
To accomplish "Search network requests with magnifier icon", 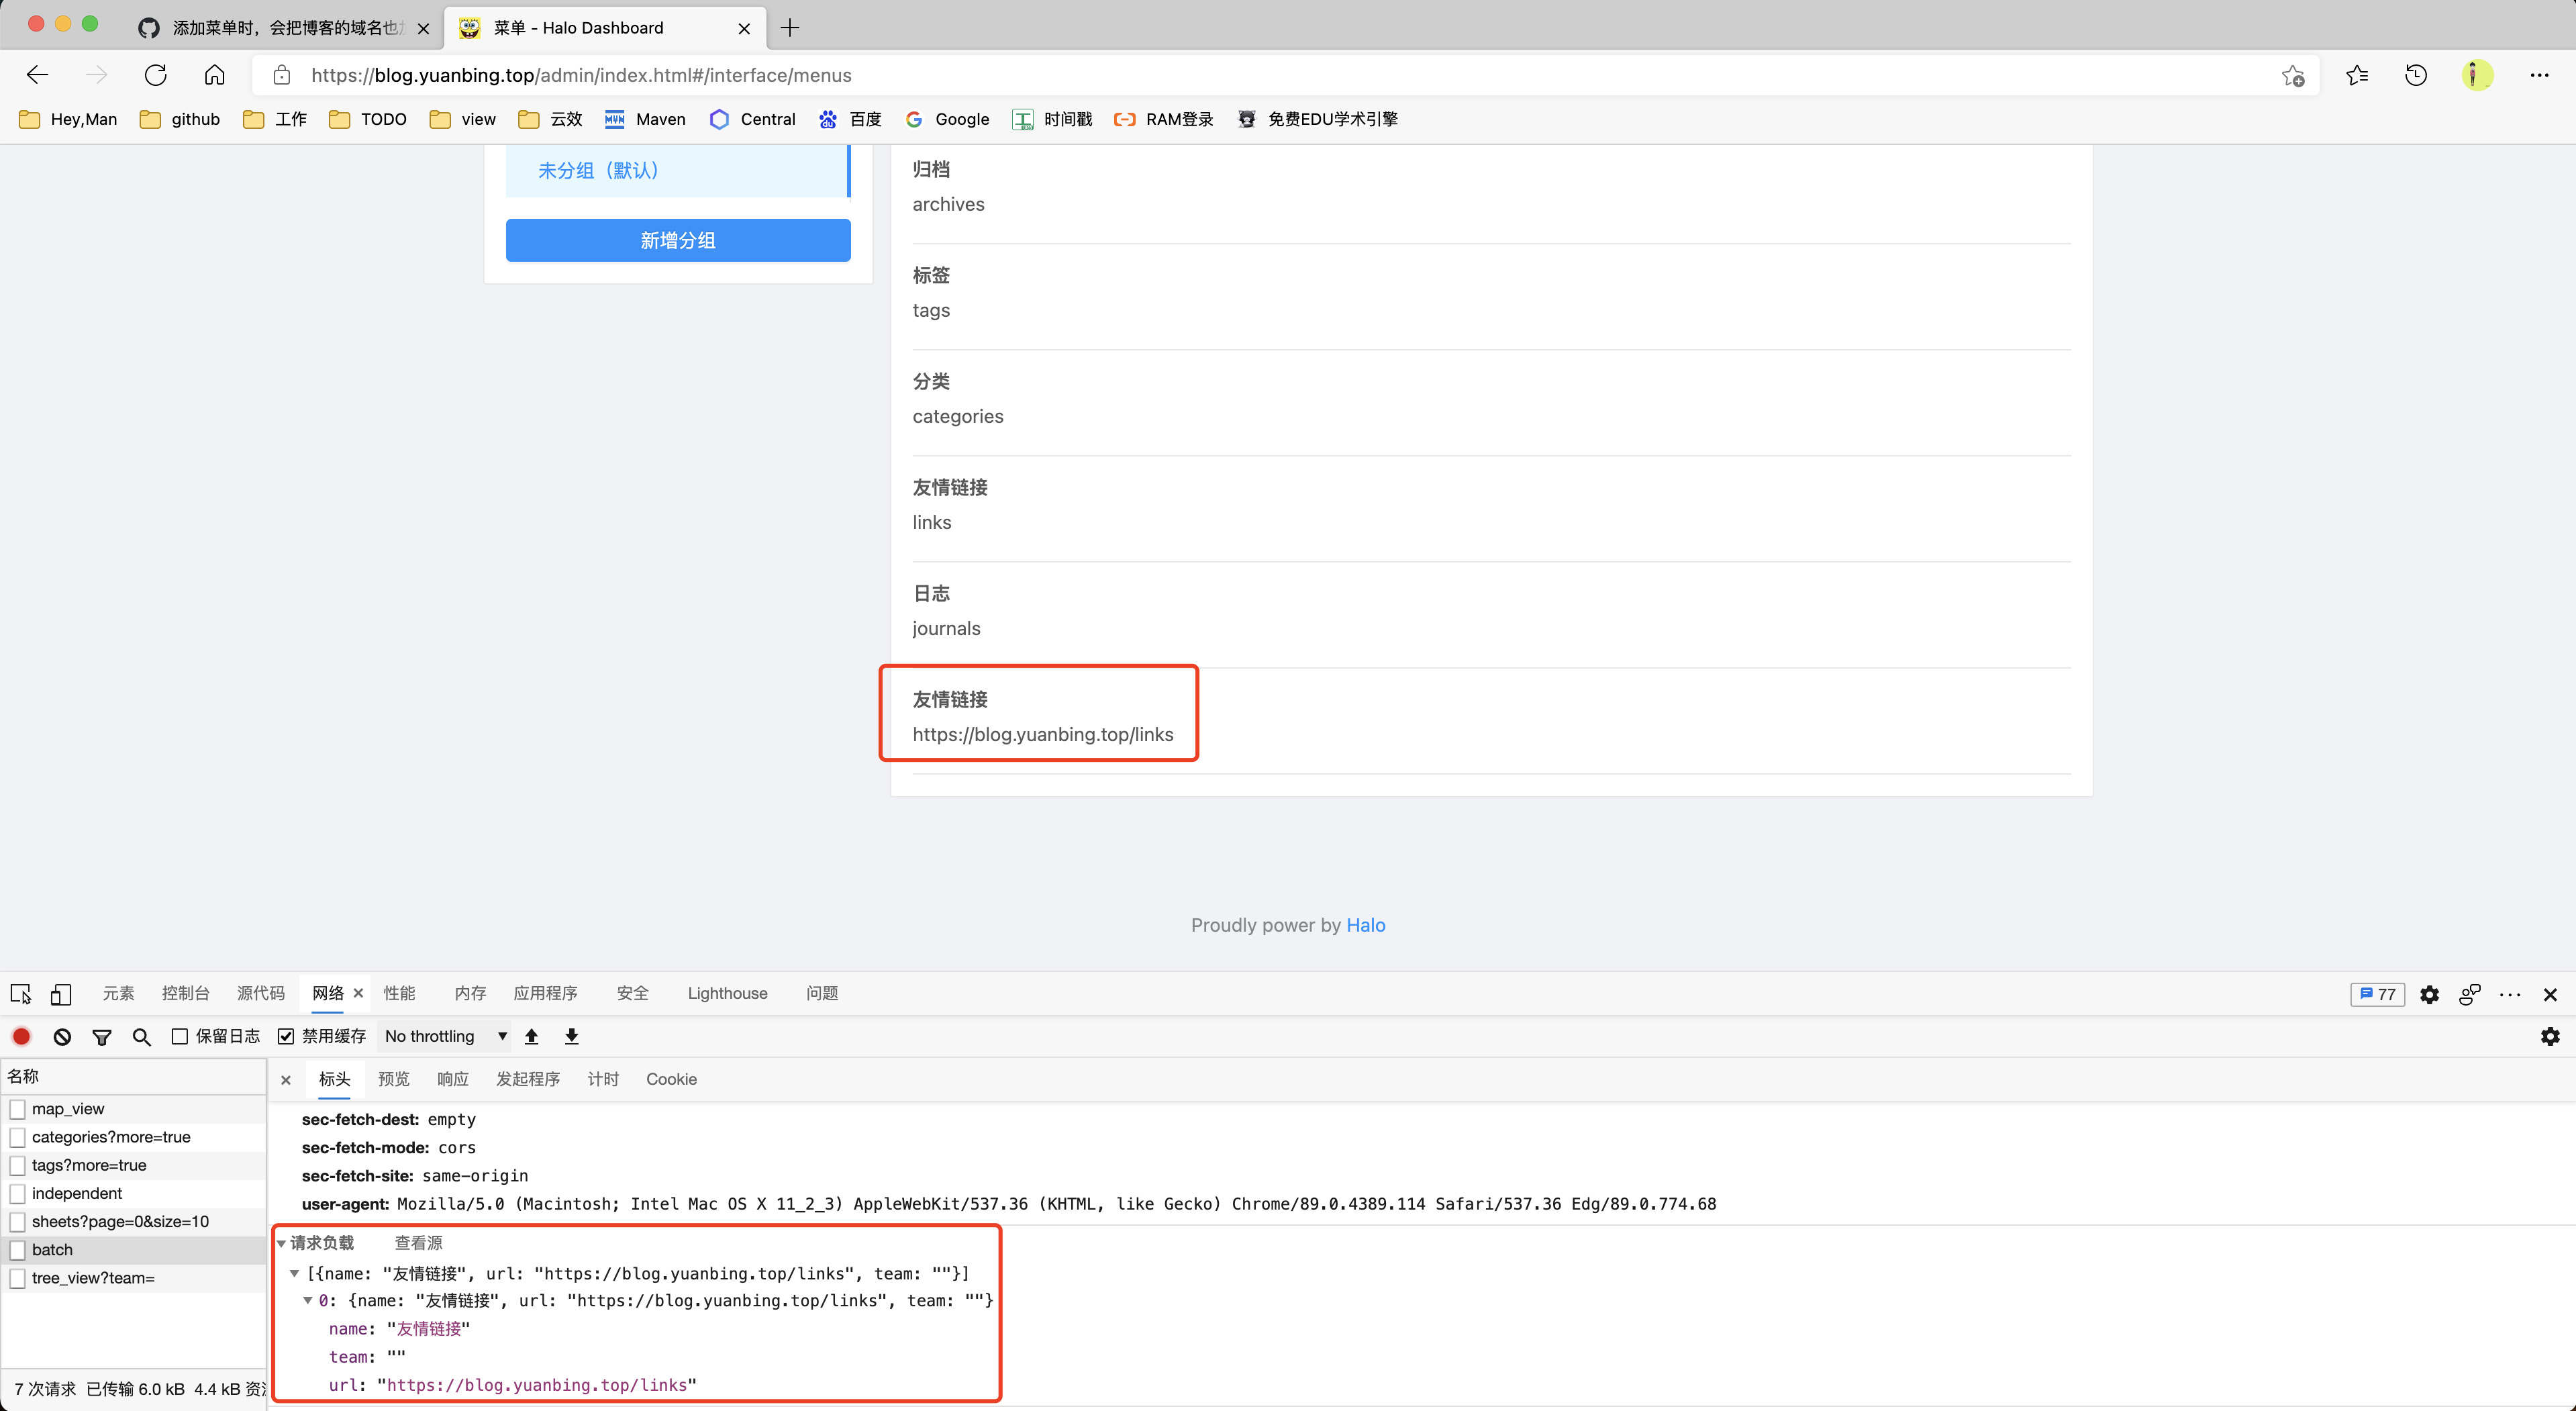I will 141,1036.
